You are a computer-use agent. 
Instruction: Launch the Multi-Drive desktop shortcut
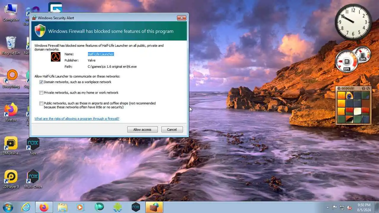pos(33,179)
